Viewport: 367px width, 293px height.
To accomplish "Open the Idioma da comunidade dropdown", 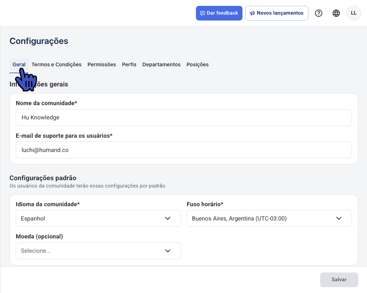I will (x=98, y=218).
